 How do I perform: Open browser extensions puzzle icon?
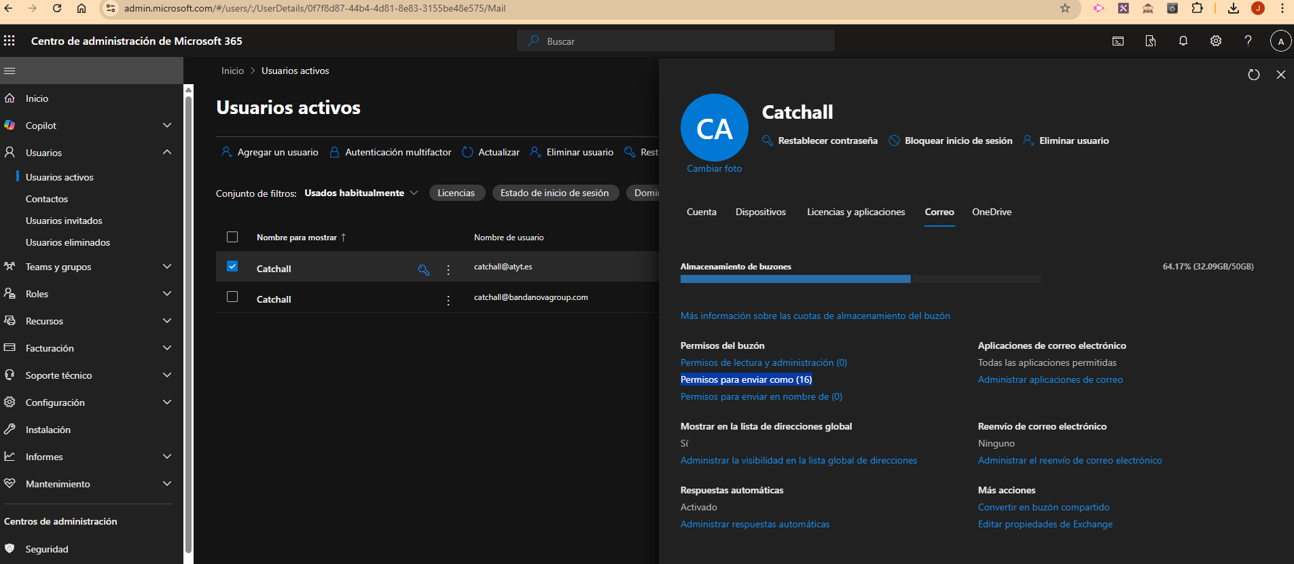(x=1198, y=8)
